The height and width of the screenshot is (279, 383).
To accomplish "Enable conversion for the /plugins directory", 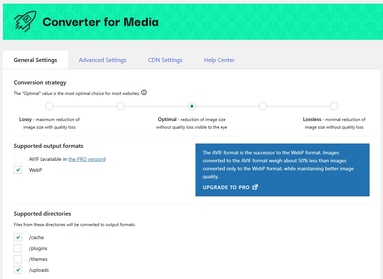I will point(17,248).
